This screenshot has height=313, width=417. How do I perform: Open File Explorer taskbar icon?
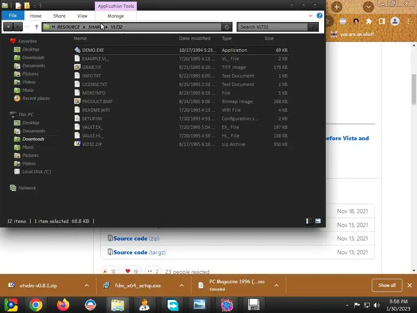[118, 305]
